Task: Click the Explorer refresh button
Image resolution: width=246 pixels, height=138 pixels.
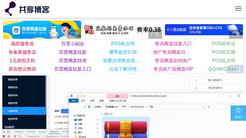Action: pyautogui.click(x=209, y=107)
